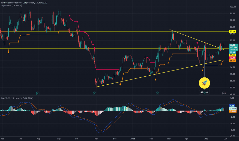Image resolution: width=239 pixels, height=141 pixels.
Task: Click the 56.00 price axis label
Action: (232, 81)
